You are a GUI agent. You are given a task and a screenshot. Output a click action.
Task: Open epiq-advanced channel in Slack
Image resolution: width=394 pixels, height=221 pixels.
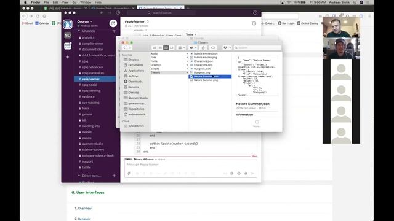click(92, 67)
